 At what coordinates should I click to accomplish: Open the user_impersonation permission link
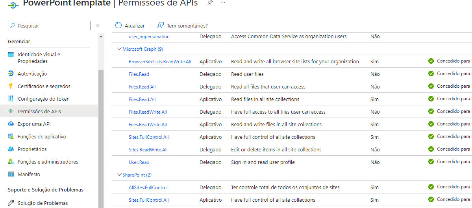point(149,36)
